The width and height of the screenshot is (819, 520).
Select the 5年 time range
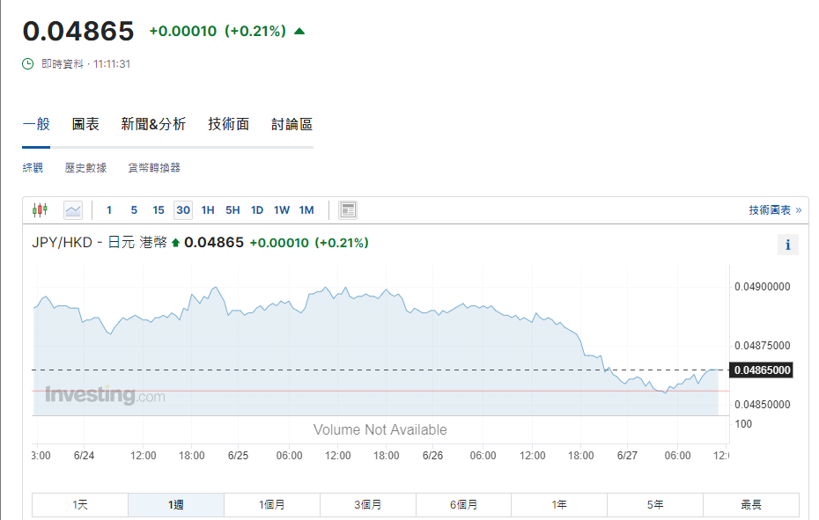click(x=655, y=505)
